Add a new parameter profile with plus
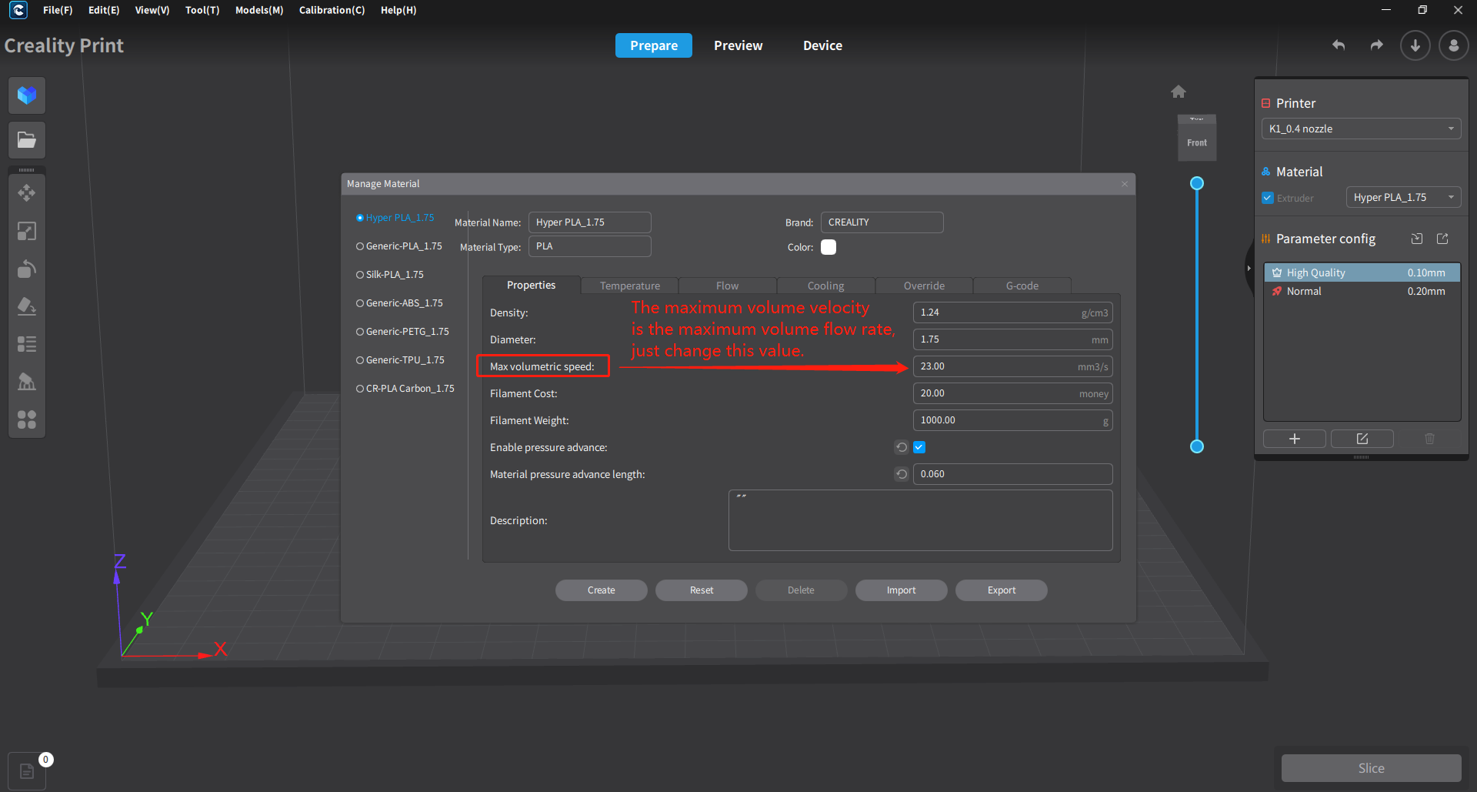The width and height of the screenshot is (1477, 792). [x=1295, y=439]
